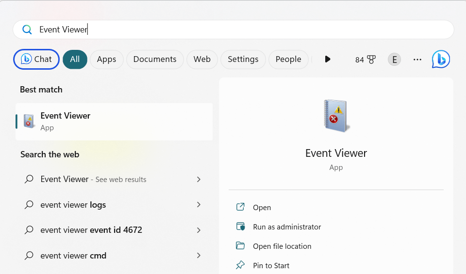
Task: Expand the 'event viewer cmd' suggestion arrow
Action: pos(199,255)
